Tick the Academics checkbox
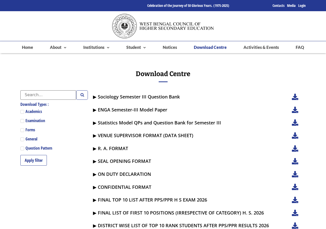The height and width of the screenshot is (229, 326). (22, 112)
